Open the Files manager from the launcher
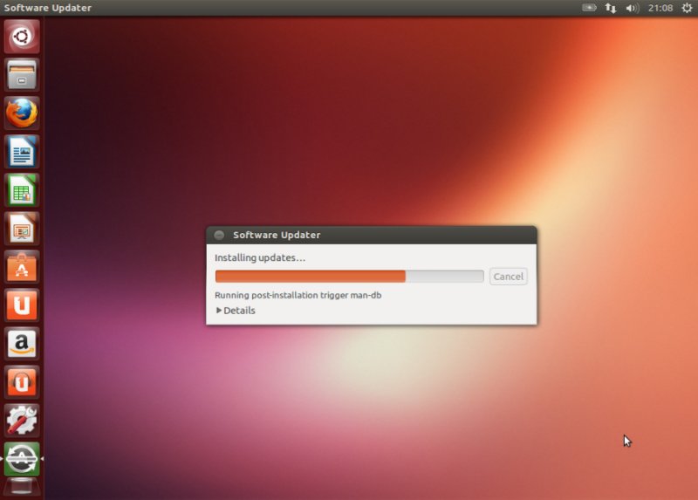The image size is (698, 500). click(22, 74)
